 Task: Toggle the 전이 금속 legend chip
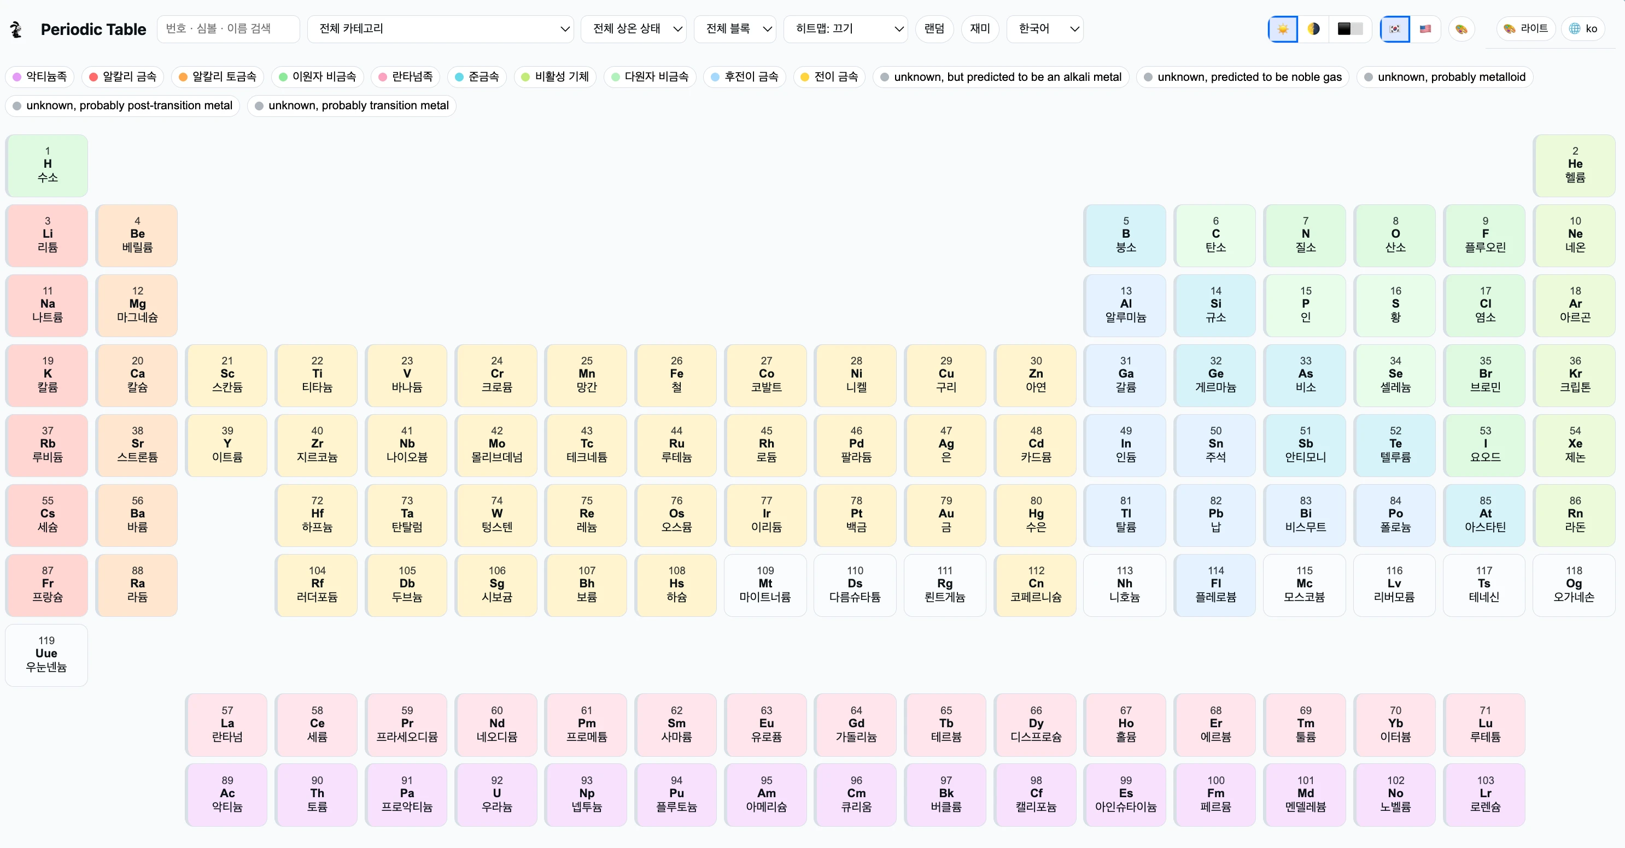coord(829,77)
